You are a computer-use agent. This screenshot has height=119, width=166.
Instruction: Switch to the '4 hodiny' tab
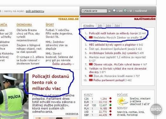coord(89,25)
